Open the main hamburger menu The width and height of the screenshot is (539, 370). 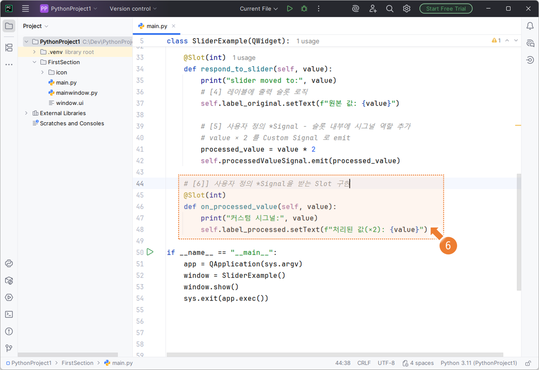(26, 9)
